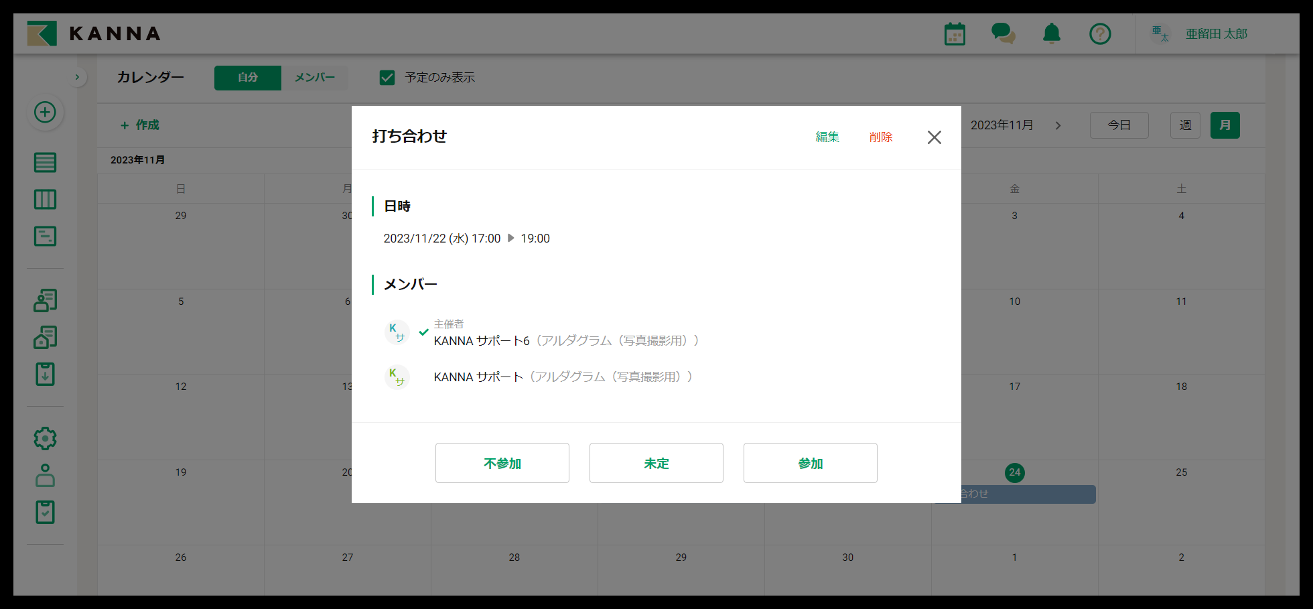Uncheck the 予定のみ表示 checkbox

(x=387, y=78)
